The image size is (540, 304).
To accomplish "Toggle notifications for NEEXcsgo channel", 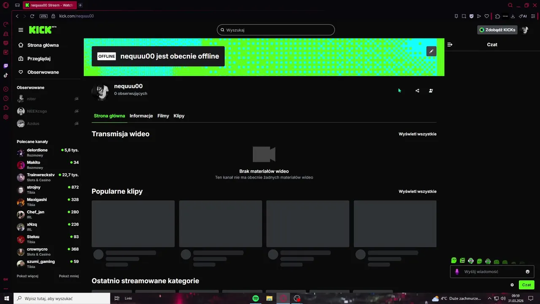I will (76, 111).
